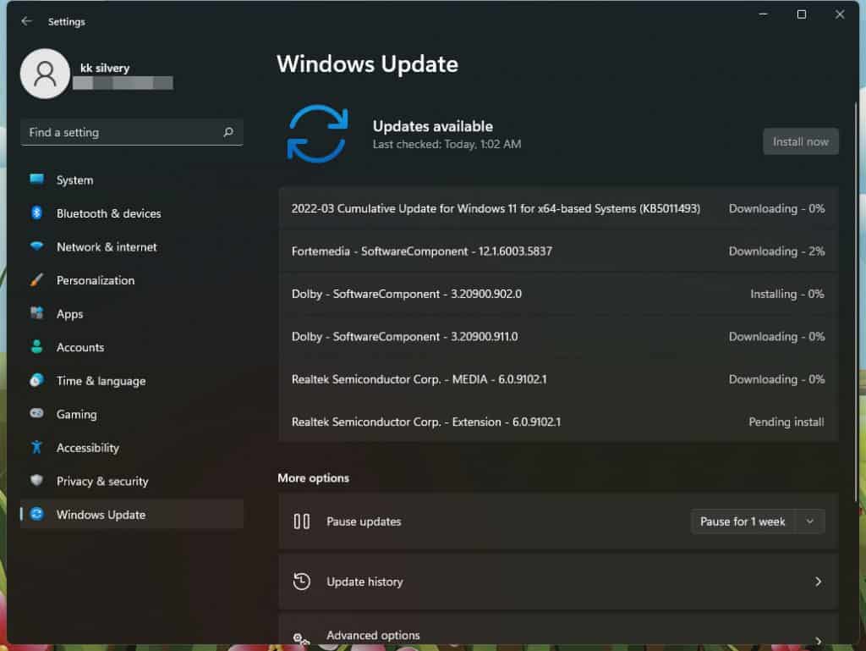
Task: Open Update history
Action: tap(558, 582)
